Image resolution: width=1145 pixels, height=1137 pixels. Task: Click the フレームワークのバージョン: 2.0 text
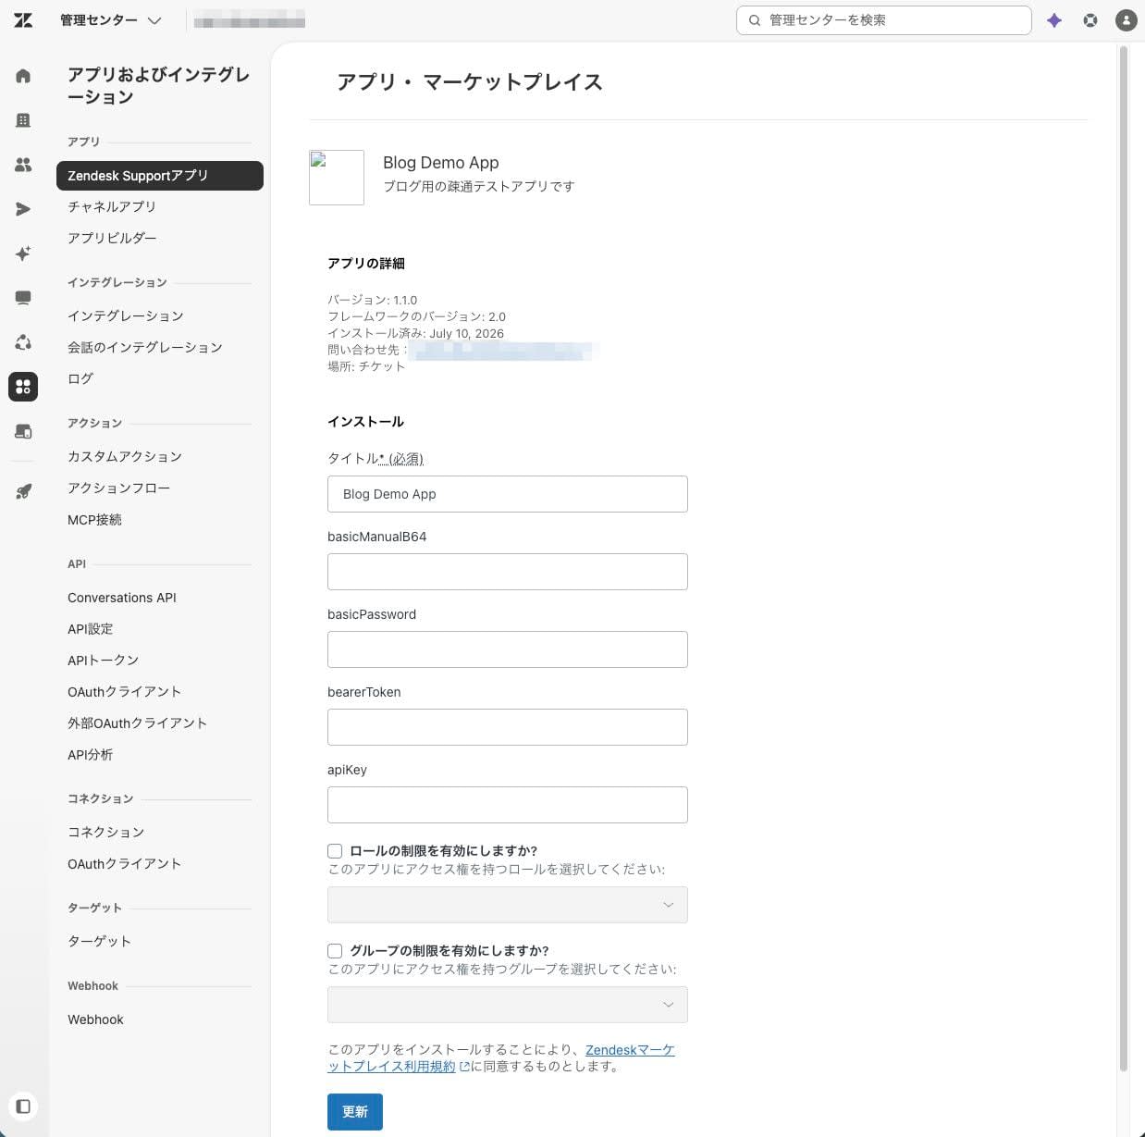(x=417, y=316)
